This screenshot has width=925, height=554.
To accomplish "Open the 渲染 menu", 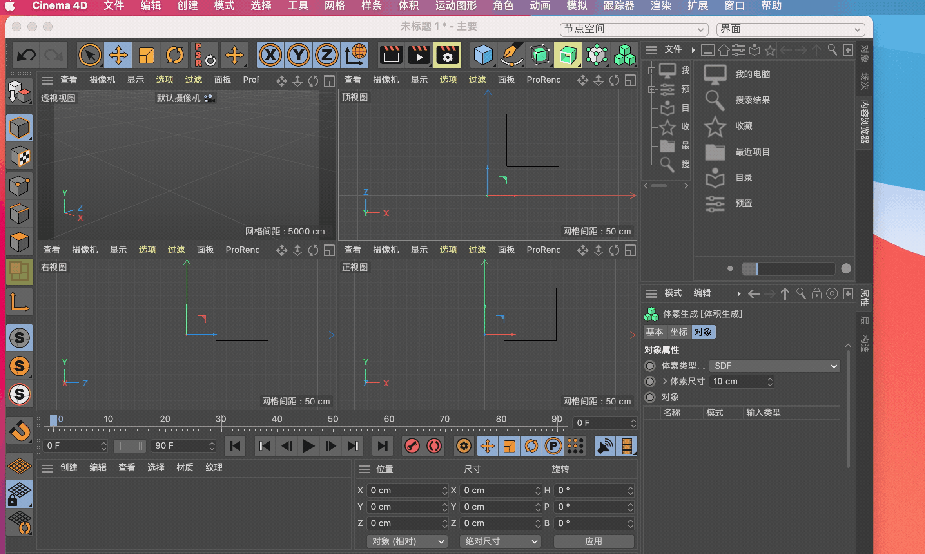I will pyautogui.click(x=661, y=6).
